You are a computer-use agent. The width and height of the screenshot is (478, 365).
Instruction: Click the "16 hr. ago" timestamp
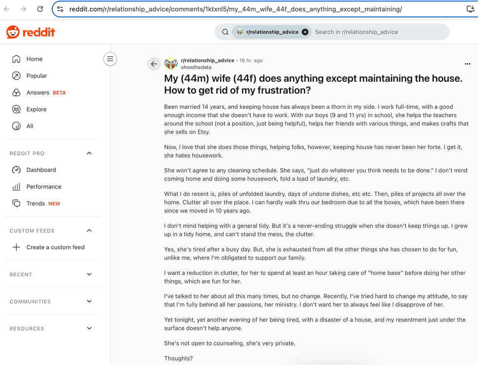[x=251, y=60]
